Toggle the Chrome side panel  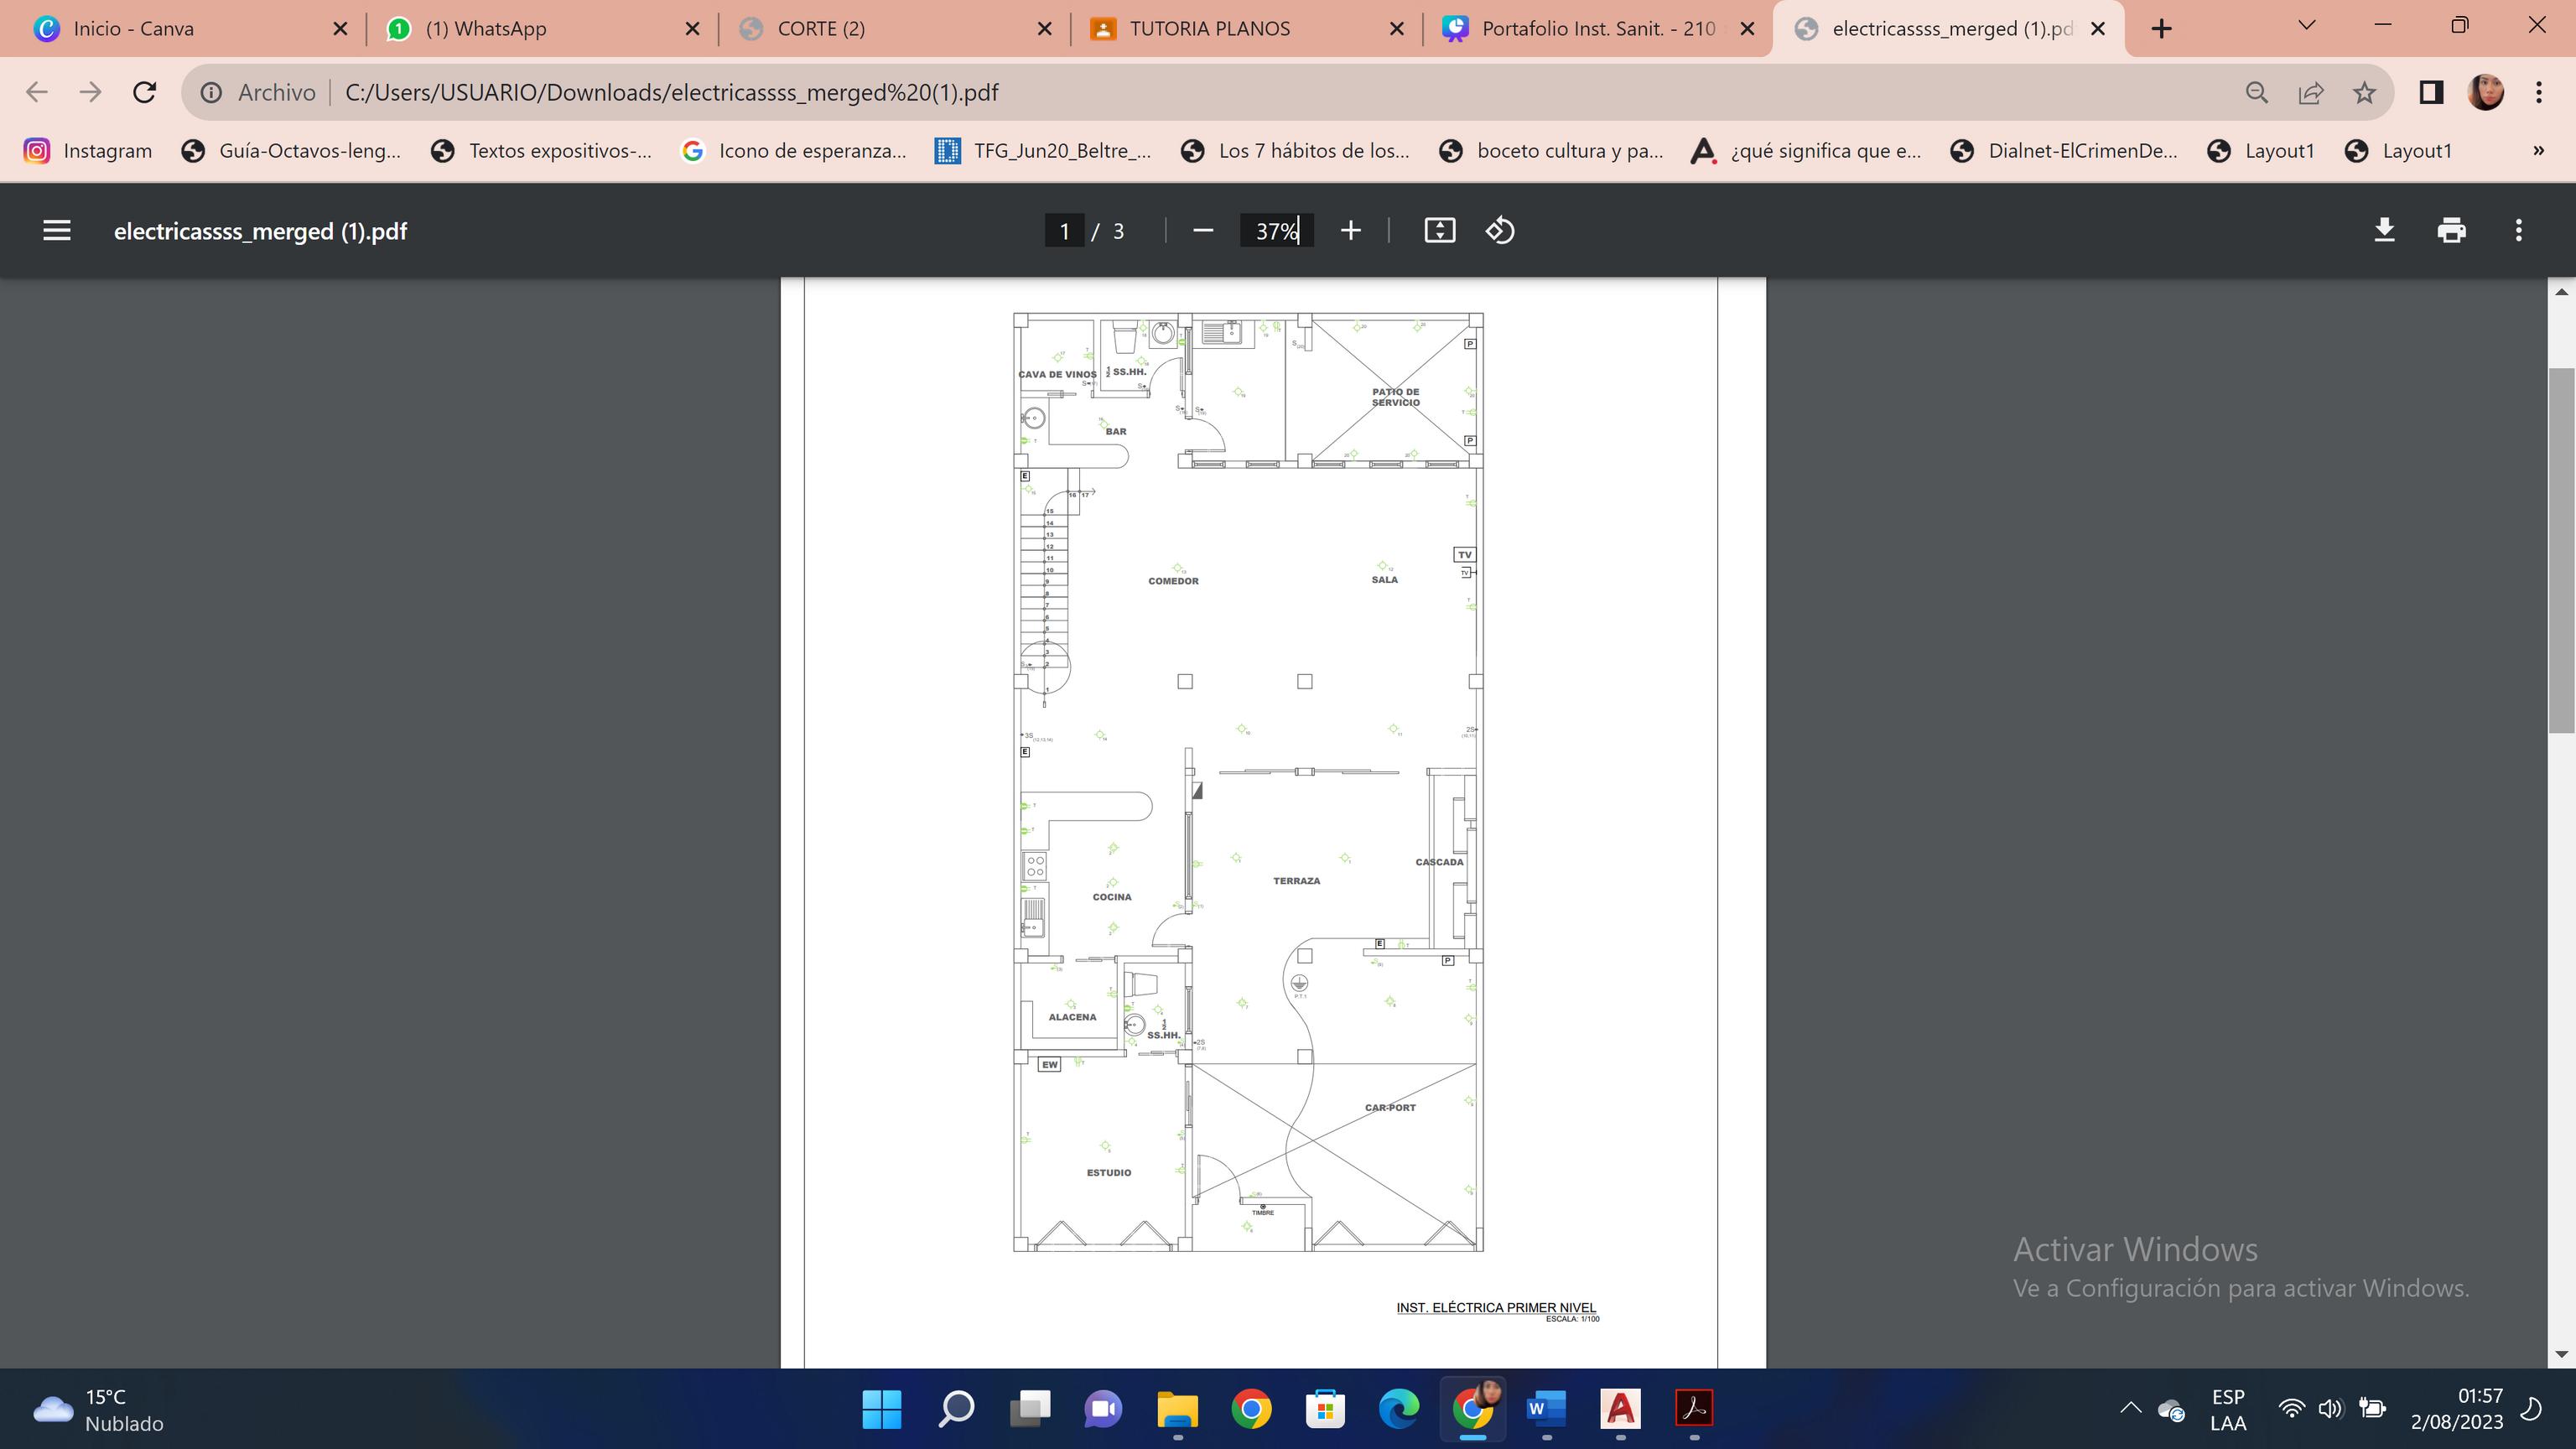click(2431, 93)
